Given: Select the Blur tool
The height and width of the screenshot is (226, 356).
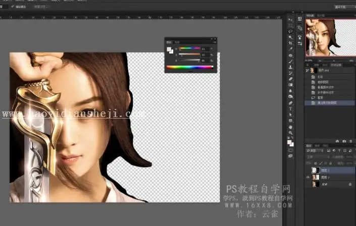Looking at the screenshot, I should pyautogui.click(x=290, y=91).
